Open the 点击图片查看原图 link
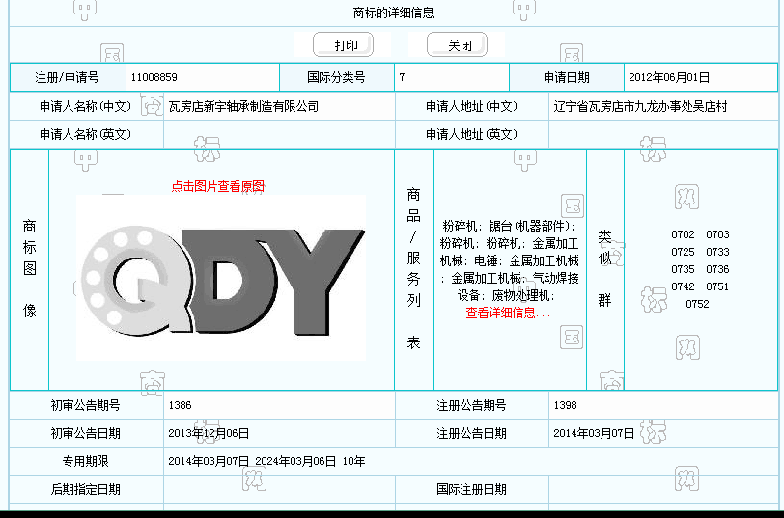Viewport: 784px width, 518px height. (218, 186)
